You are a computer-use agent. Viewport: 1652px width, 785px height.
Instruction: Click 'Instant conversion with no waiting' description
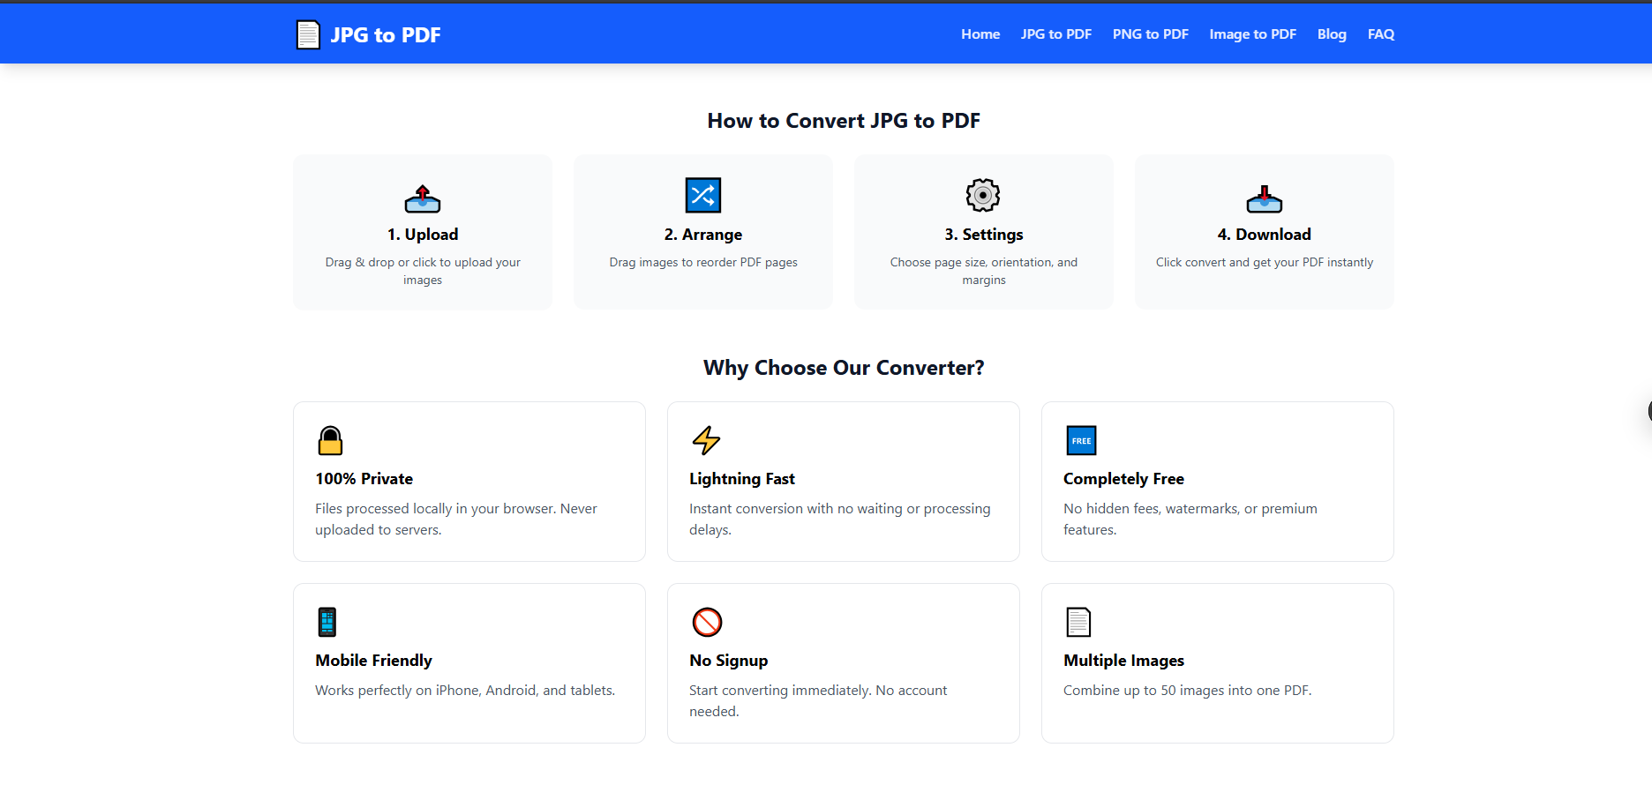click(x=839, y=519)
